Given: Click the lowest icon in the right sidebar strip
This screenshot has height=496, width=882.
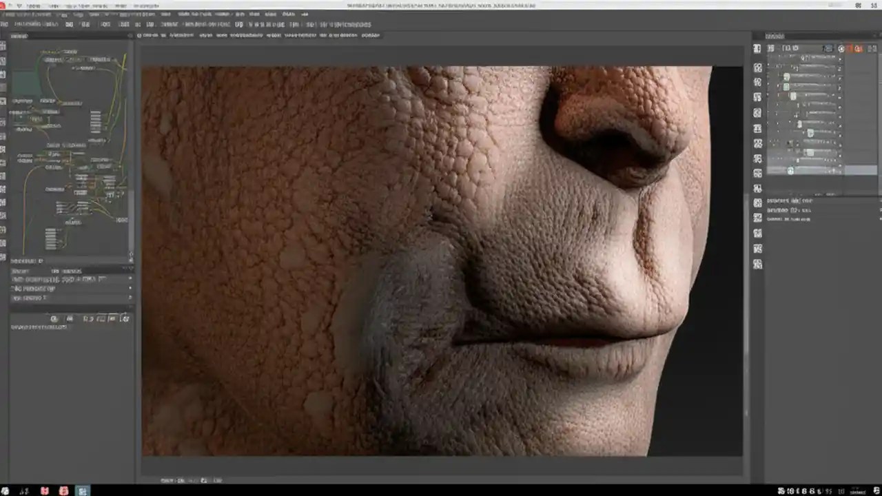Looking at the screenshot, I should [x=757, y=264].
